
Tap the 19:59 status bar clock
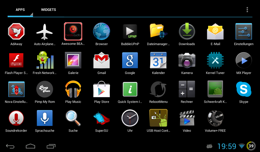[x=227, y=146]
